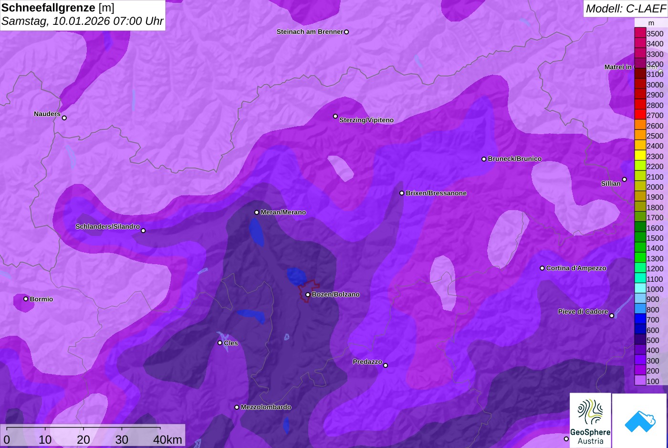
Task: Click the Pieve di Cadore location dot
Action: [x=612, y=316]
